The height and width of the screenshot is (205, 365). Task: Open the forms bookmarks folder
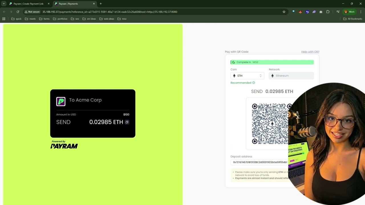click(x=44, y=19)
